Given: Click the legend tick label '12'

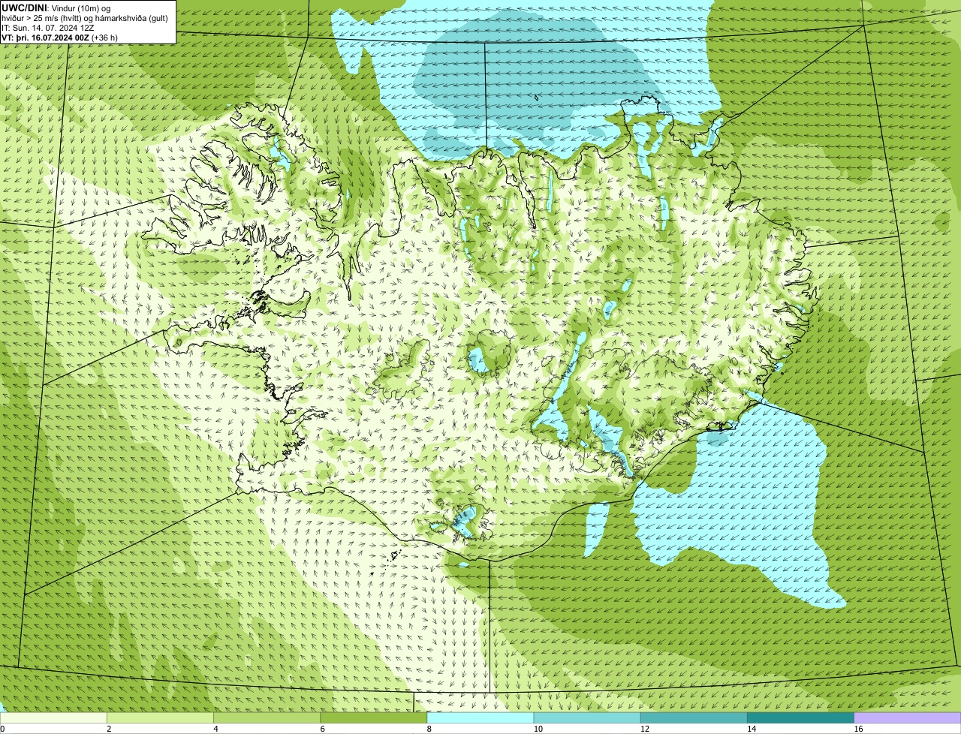Looking at the screenshot, I should coord(645,729).
